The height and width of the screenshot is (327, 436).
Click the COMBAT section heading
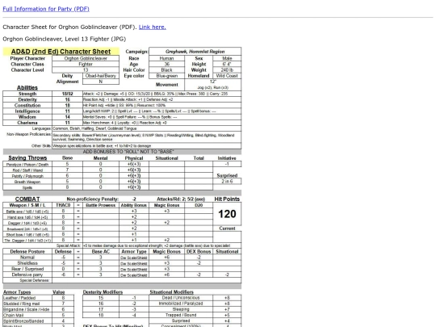click(x=27, y=199)
